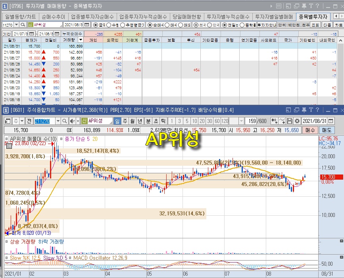
Task: Click the 투자자안내 button
Action: (x=267, y=25)
